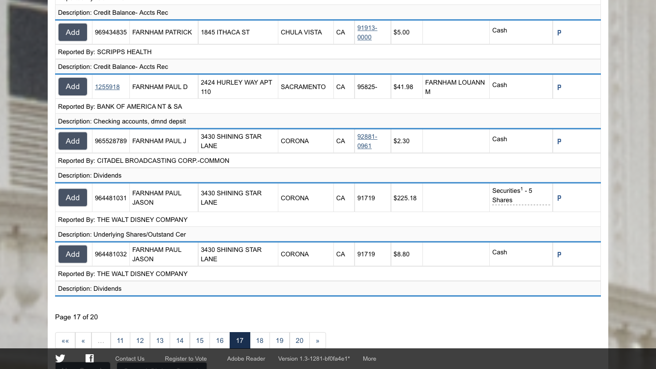Image resolution: width=656 pixels, height=369 pixels.
Task: Click the P icon for property 964481032
Action: (559, 255)
